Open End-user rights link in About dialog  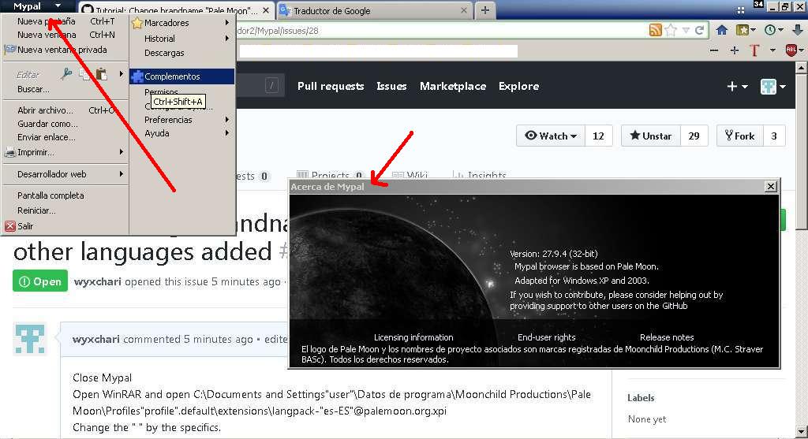[x=546, y=337]
